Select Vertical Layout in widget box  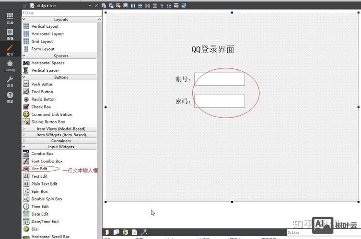(x=59, y=26)
